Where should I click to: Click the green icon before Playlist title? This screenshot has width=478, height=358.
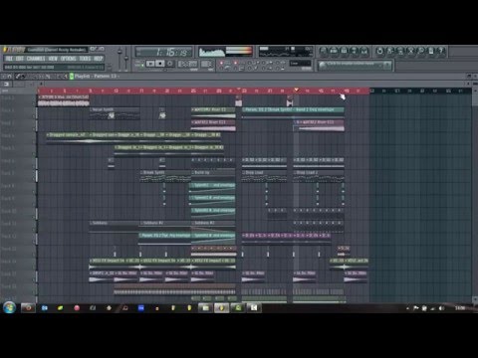[x=72, y=77]
